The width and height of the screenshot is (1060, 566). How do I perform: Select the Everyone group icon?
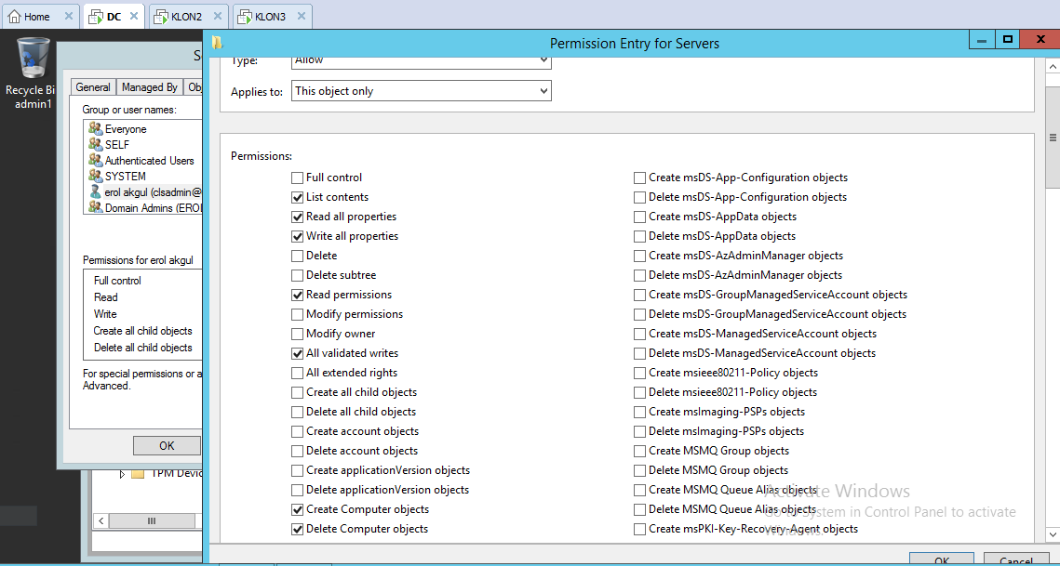click(x=95, y=129)
